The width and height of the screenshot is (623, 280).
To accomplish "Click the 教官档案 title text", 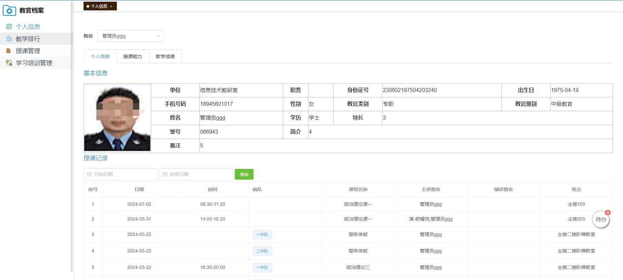I will click(32, 10).
